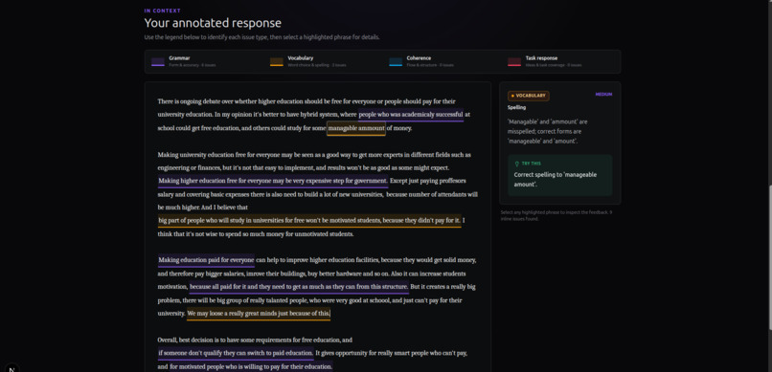Select highlighted phrase 'managable ammount'
772x372 pixels.
[356, 128]
